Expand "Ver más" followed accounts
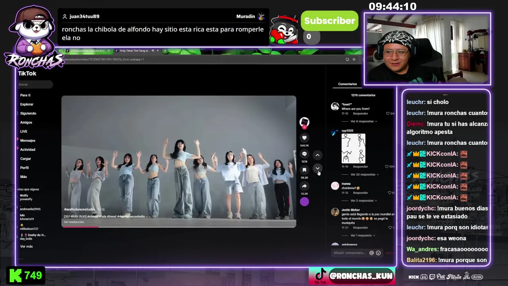Image resolution: width=508 pixels, height=286 pixels. coord(27,247)
